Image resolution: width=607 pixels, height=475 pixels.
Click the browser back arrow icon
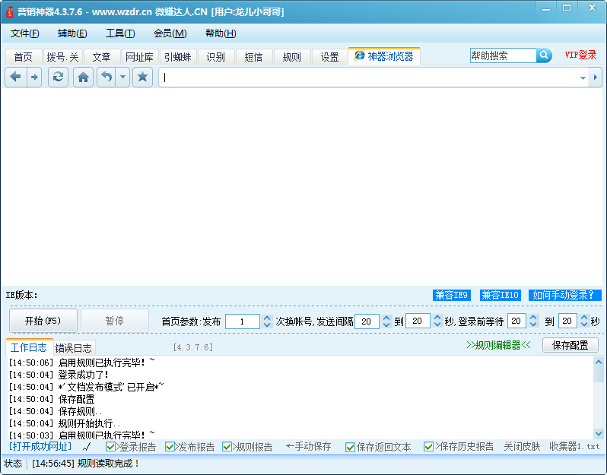15,77
